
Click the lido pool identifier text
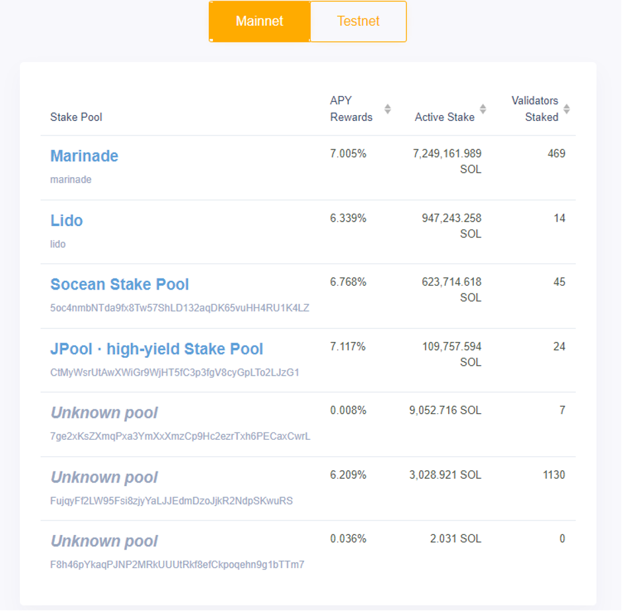[58, 244]
